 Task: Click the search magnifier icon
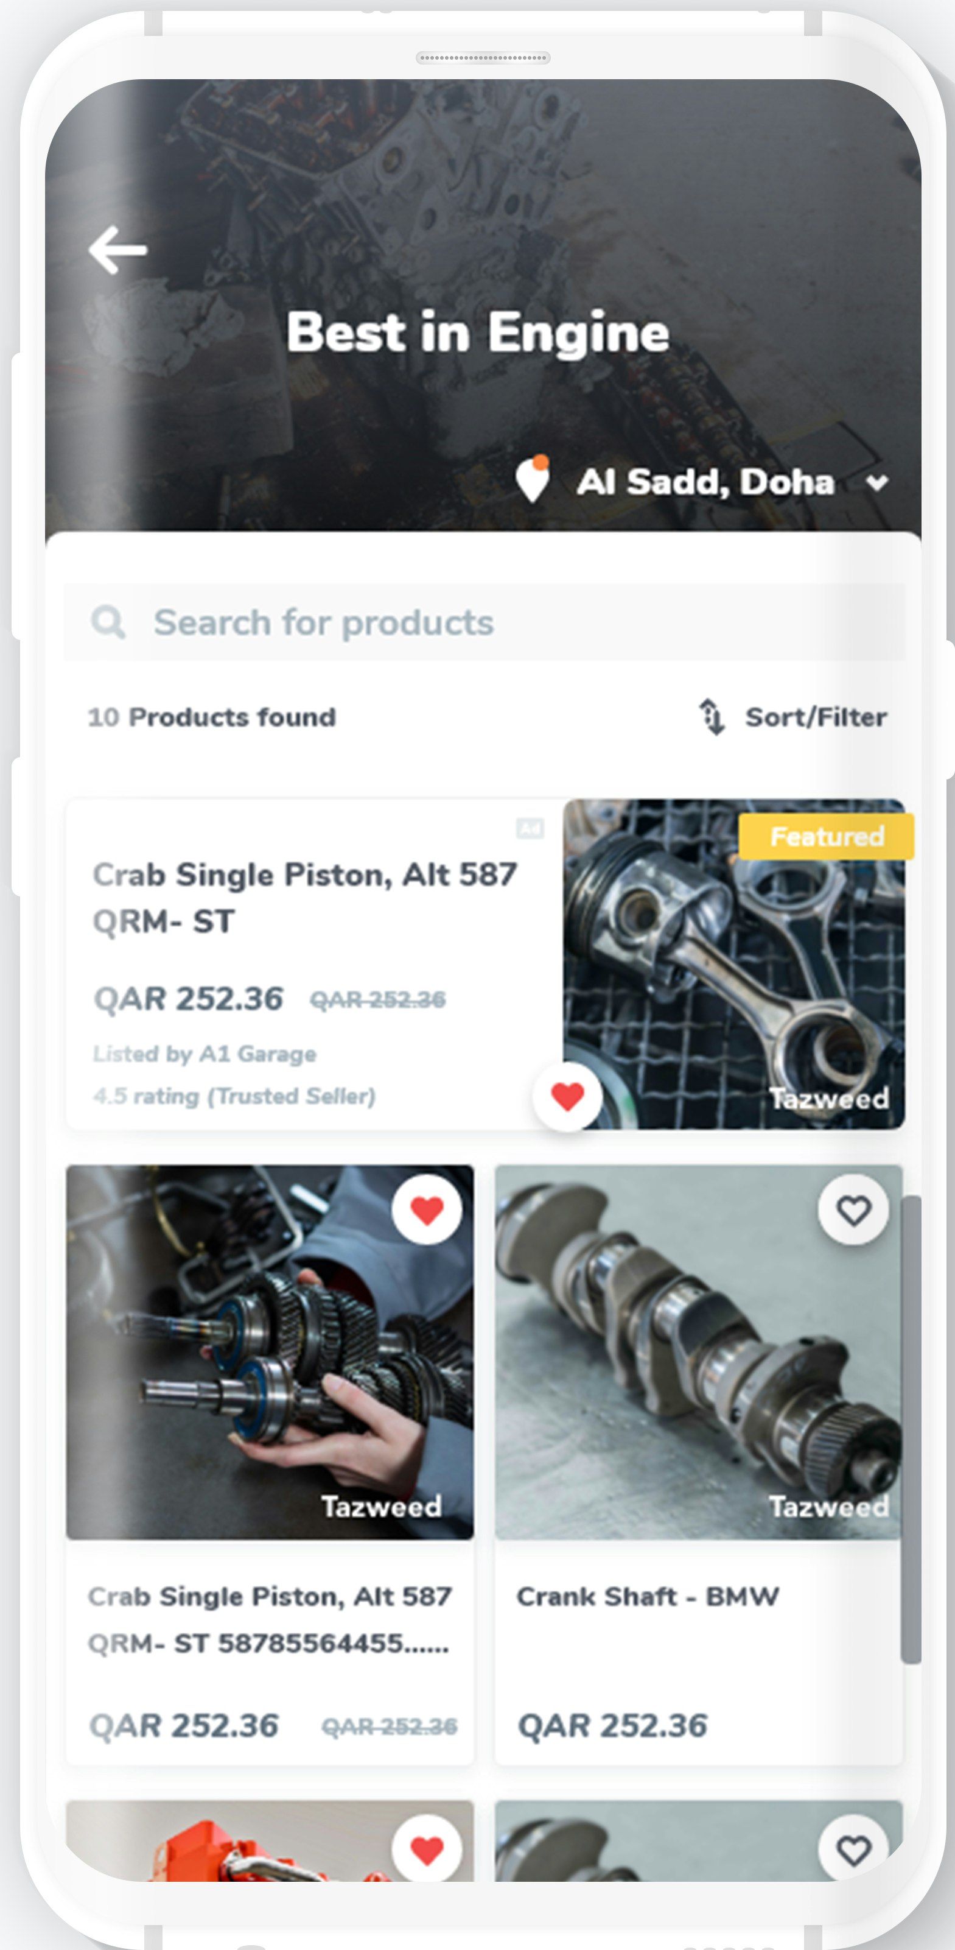108,622
